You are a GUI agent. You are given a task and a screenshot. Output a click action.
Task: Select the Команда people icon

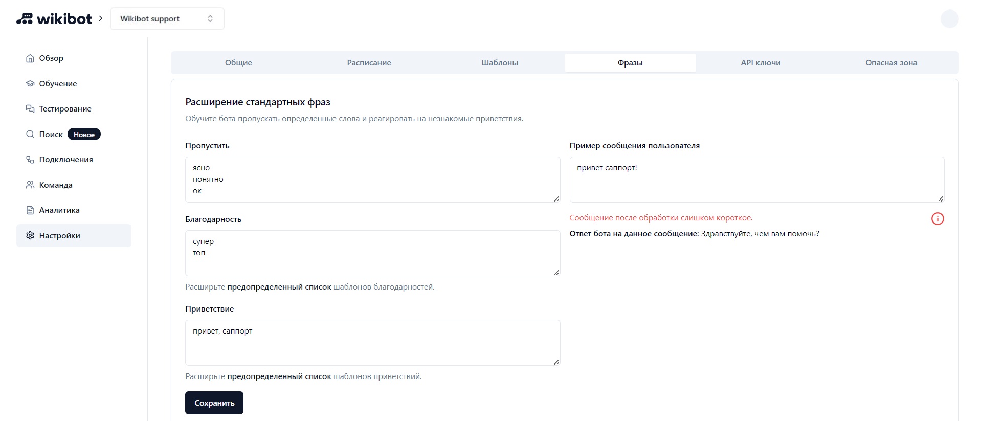30,185
